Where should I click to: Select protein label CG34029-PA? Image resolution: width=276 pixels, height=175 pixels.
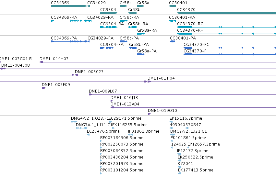[x=101, y=38]
